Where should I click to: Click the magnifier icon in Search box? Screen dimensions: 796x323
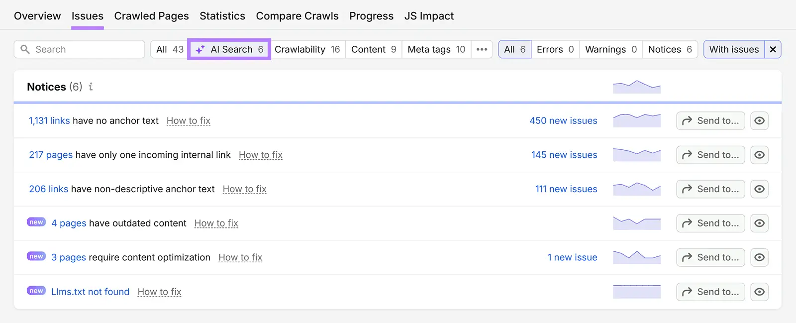click(x=25, y=49)
